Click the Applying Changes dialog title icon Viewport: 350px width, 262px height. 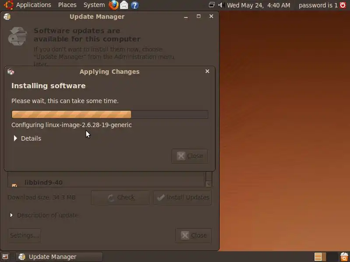pyautogui.click(x=10, y=72)
